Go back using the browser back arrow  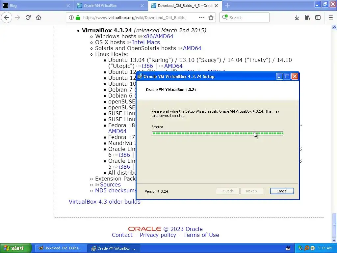7,17
